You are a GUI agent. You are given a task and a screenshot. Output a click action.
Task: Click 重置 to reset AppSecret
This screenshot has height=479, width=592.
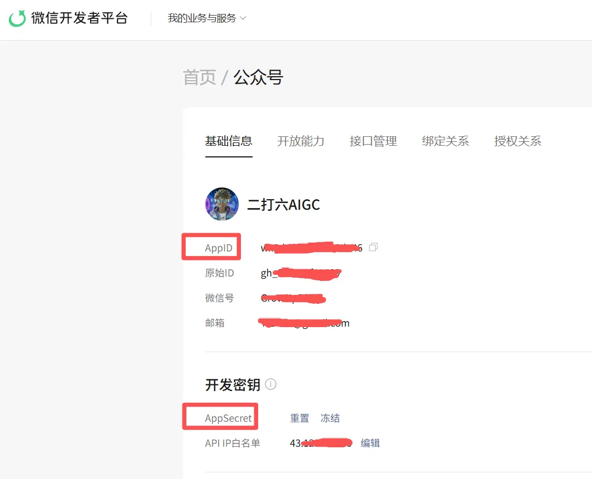[299, 418]
